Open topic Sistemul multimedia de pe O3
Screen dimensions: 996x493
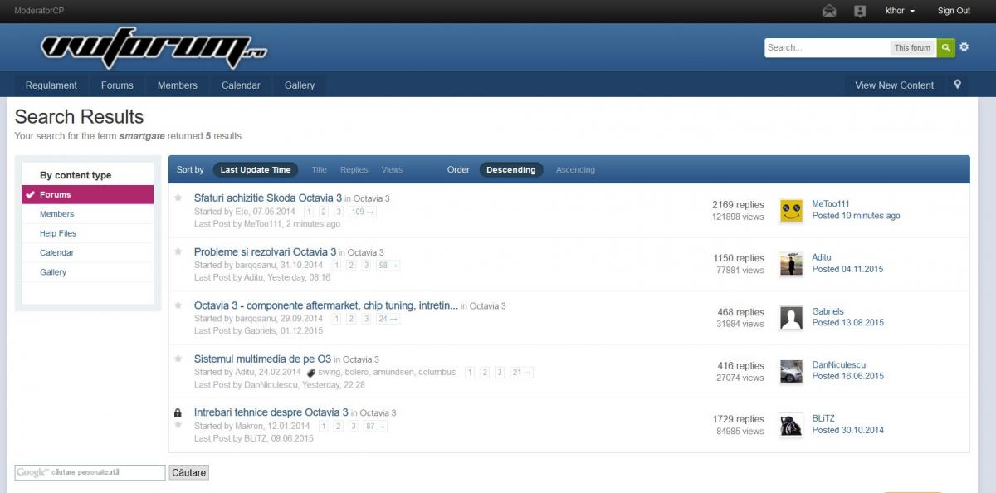[x=262, y=359]
